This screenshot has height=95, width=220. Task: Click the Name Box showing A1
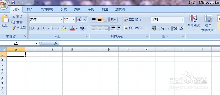click(x=18, y=44)
